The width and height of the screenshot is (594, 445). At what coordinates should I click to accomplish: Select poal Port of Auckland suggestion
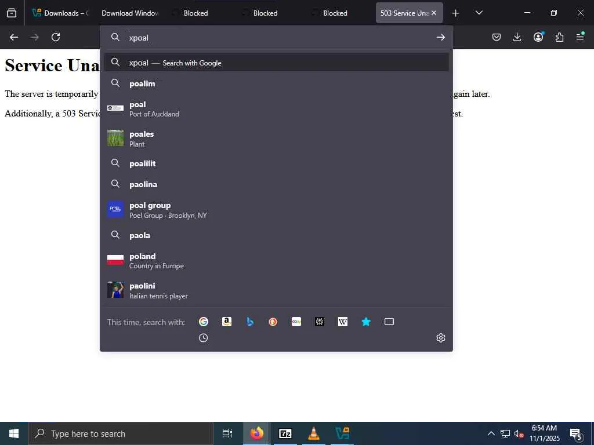[277, 109]
